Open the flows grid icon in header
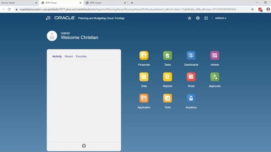Image resolution: width=271 pixels, height=152 pixels. 206,18
